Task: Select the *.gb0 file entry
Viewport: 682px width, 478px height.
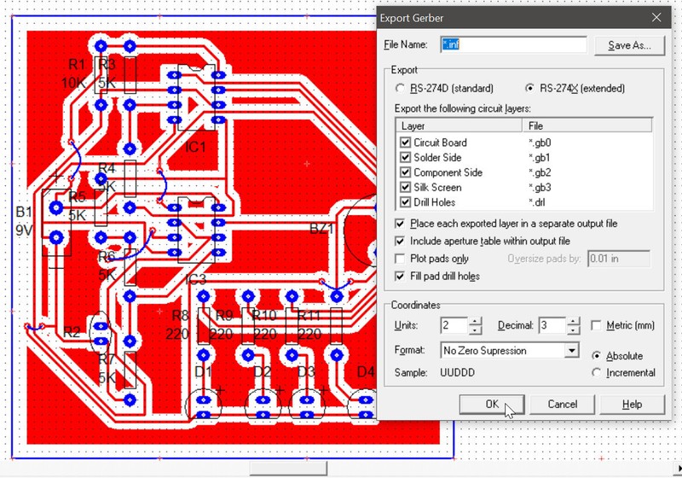Action: [540, 143]
